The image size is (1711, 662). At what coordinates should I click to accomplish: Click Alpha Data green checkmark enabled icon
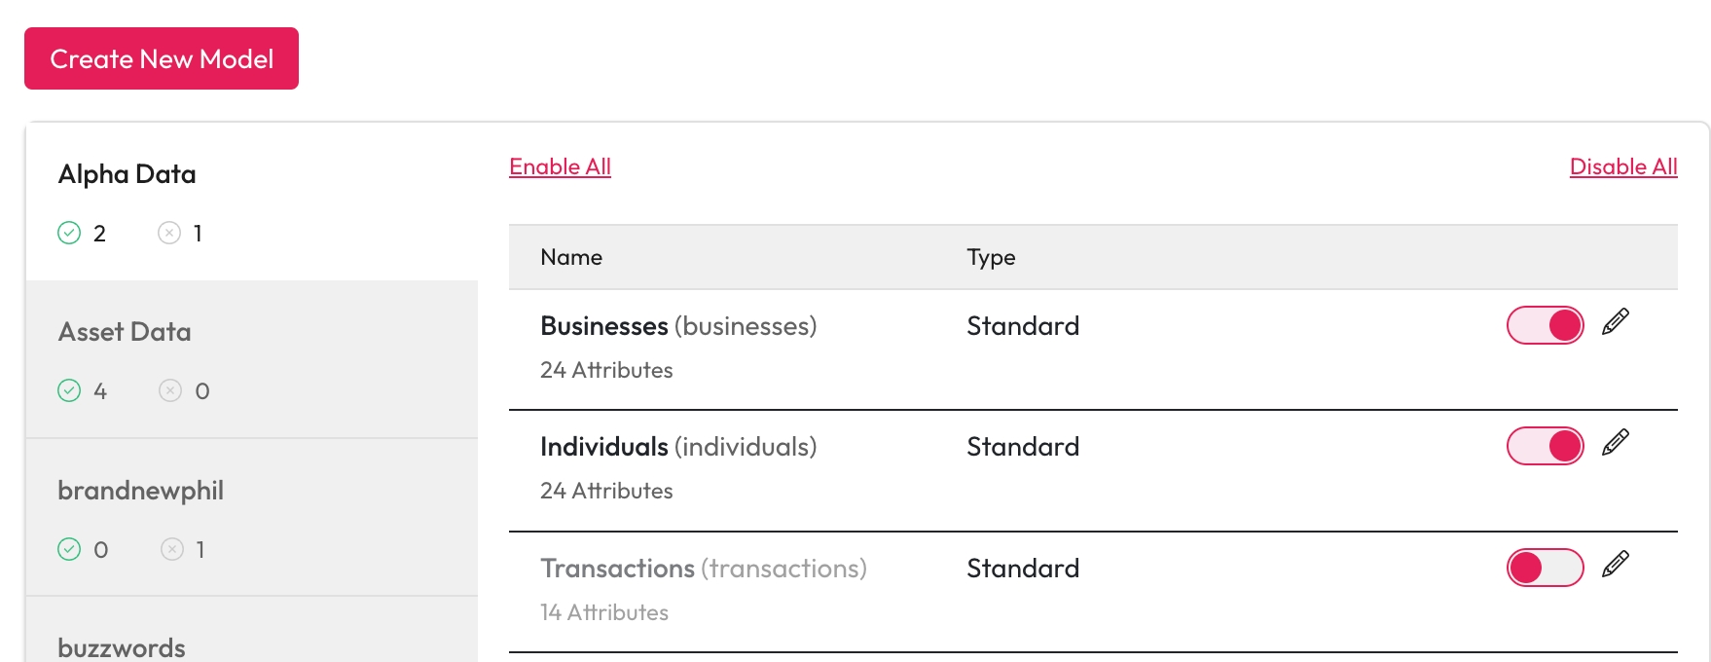click(x=69, y=233)
